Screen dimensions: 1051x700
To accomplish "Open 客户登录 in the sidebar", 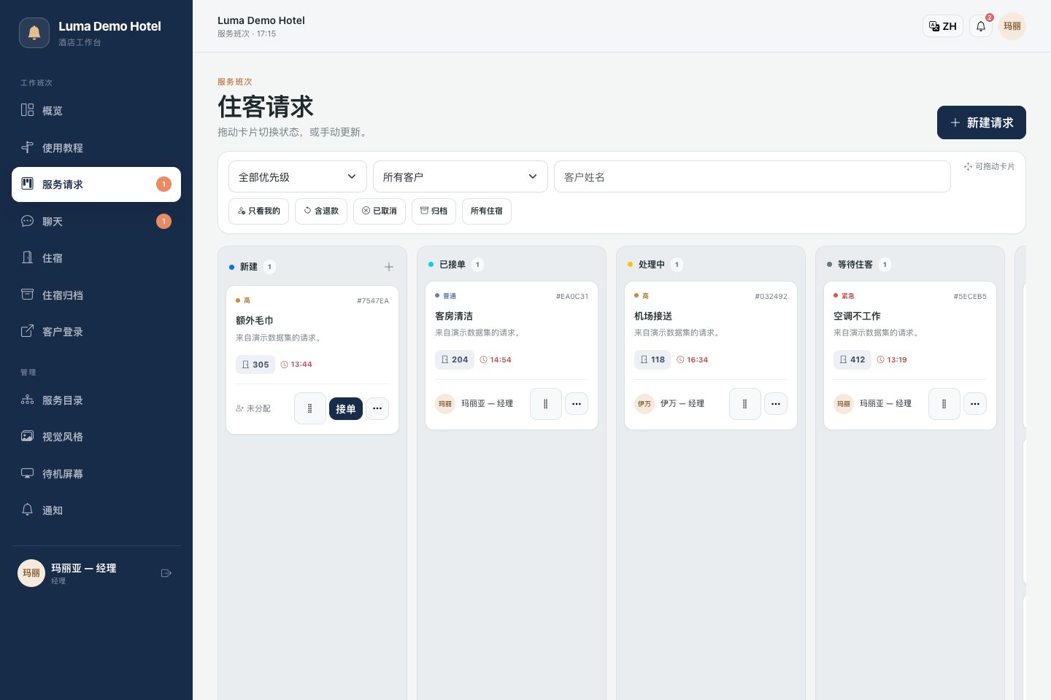I will point(96,331).
